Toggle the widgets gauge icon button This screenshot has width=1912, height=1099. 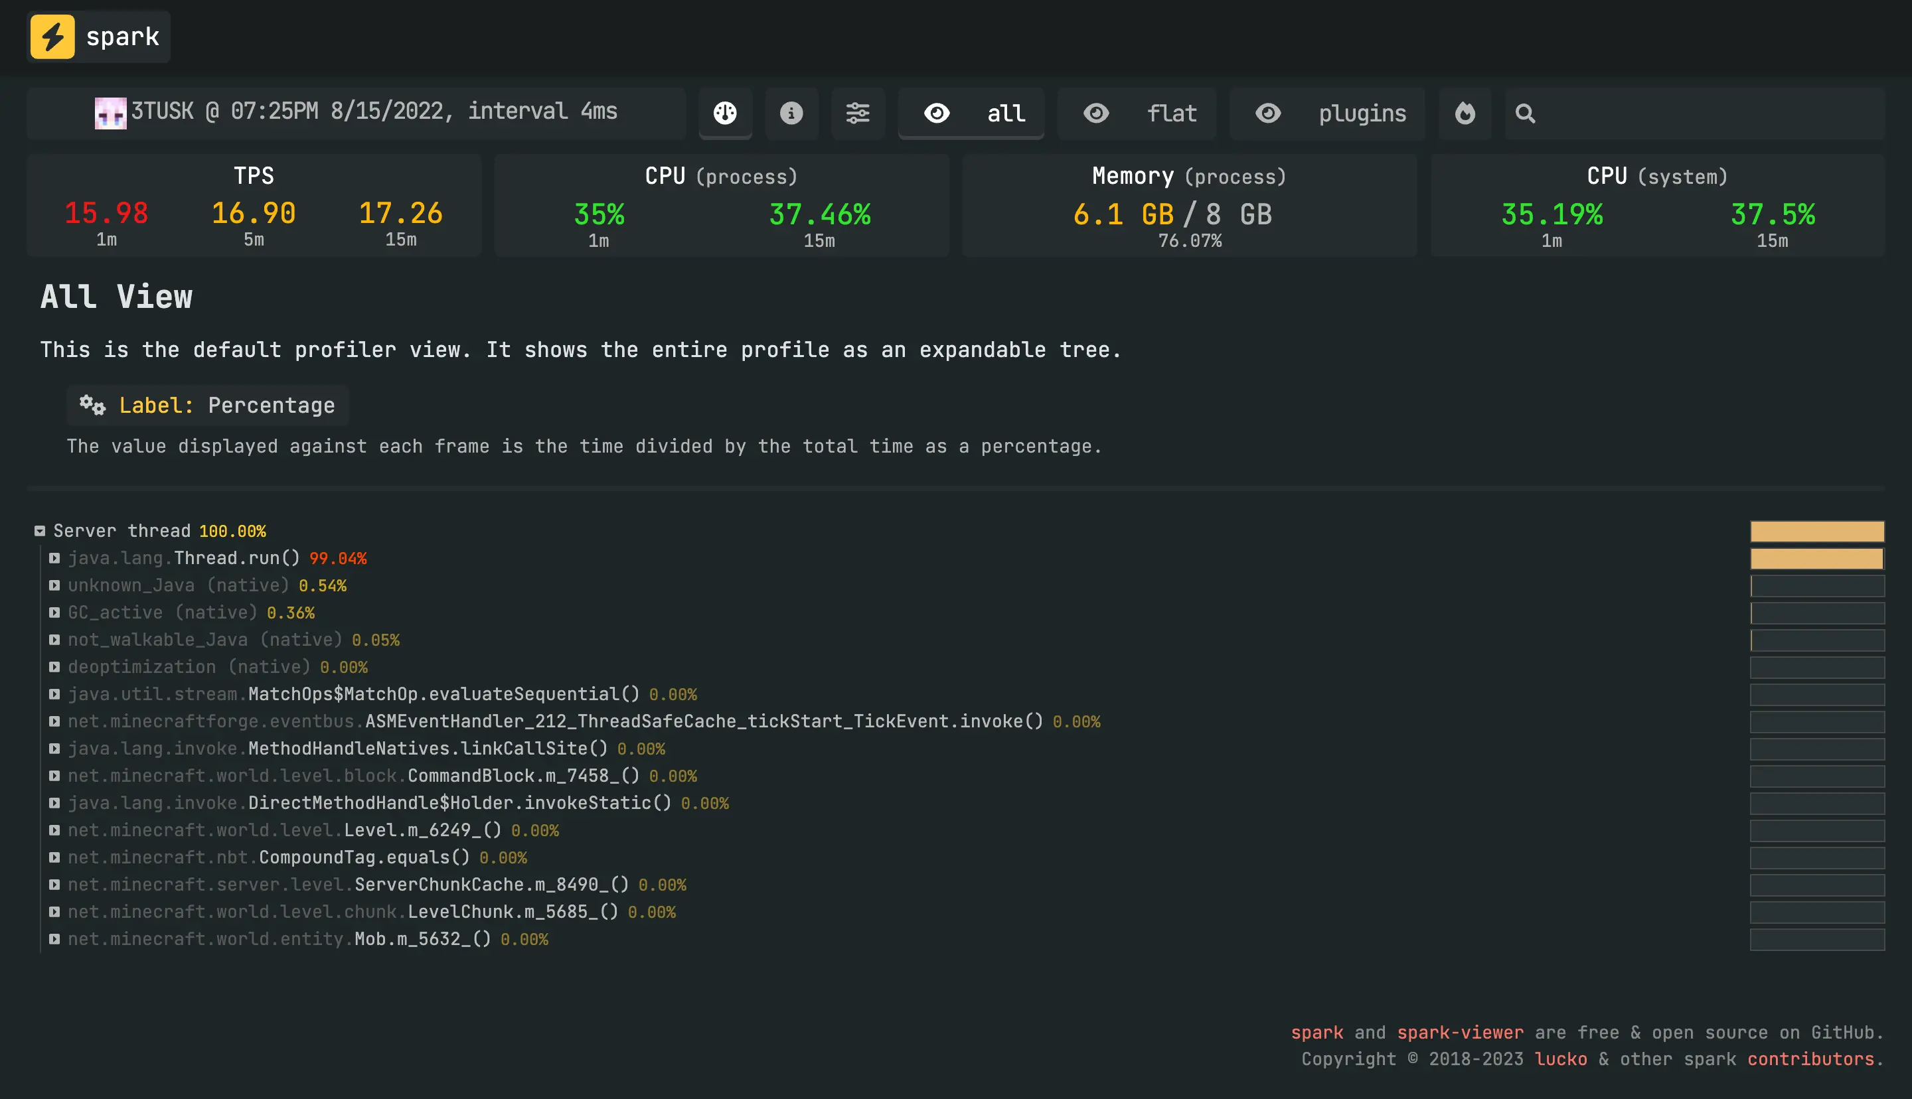point(725,113)
